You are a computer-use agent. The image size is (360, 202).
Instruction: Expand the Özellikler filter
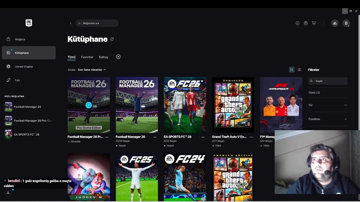coord(328,119)
